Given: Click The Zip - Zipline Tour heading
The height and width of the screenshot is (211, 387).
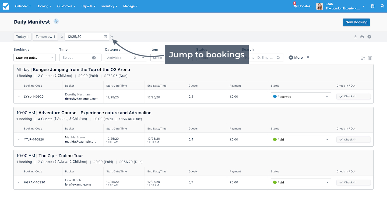Looking at the screenshot, I should 61,156.
